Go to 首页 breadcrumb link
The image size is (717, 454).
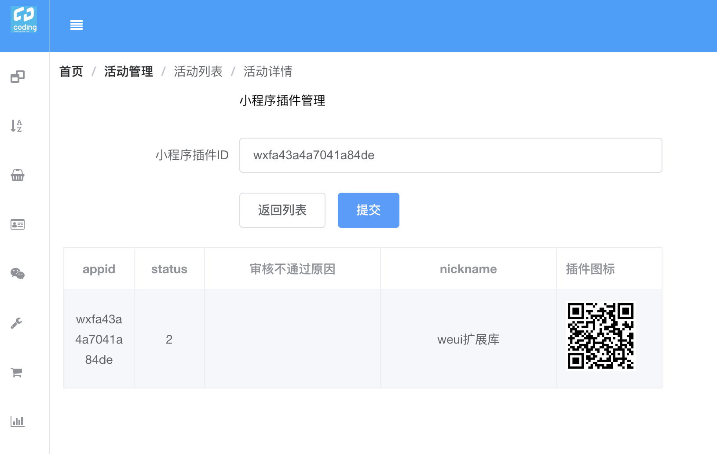(x=71, y=71)
